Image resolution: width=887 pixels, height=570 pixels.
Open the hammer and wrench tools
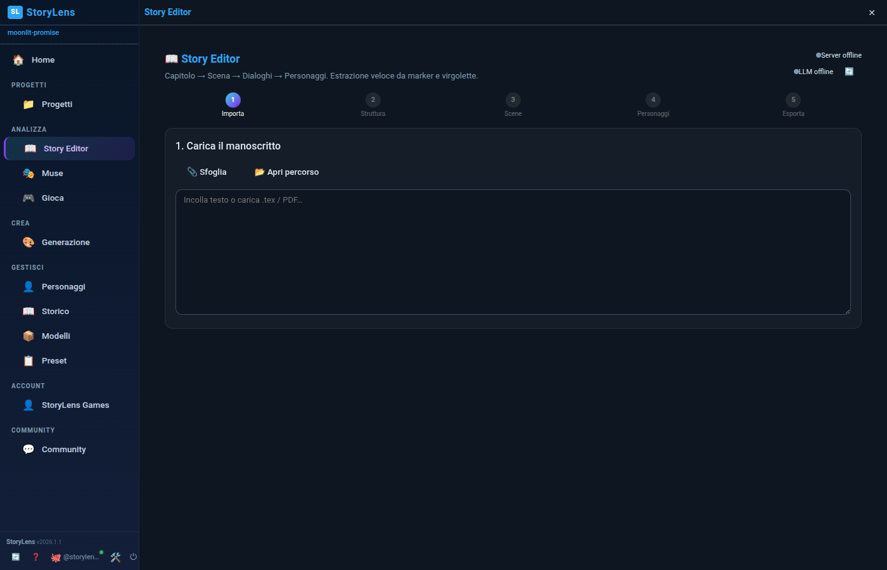click(115, 557)
